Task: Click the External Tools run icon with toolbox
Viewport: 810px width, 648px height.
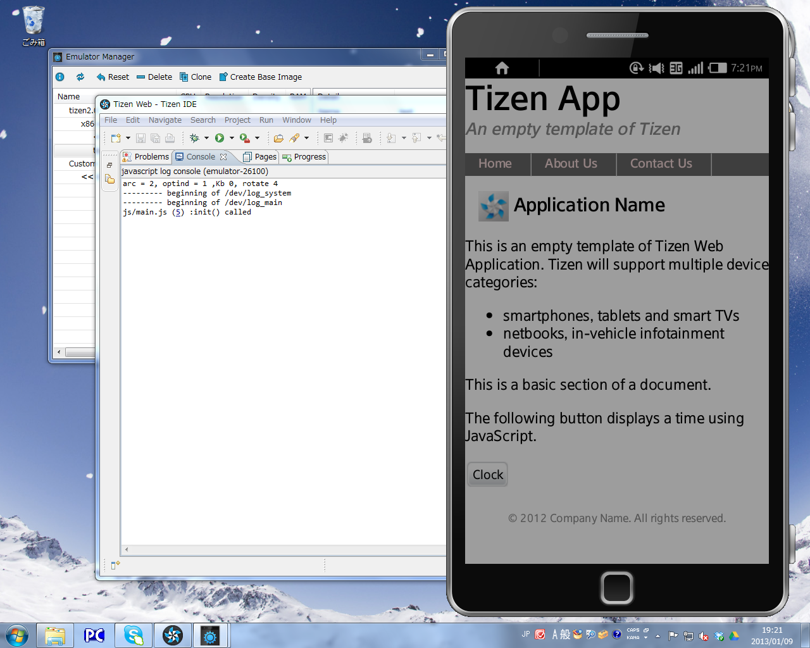Action: click(x=245, y=138)
